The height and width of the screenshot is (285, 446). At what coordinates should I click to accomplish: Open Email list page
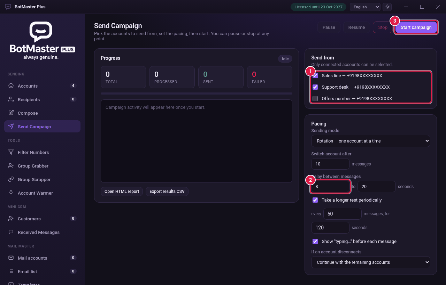(x=42, y=271)
